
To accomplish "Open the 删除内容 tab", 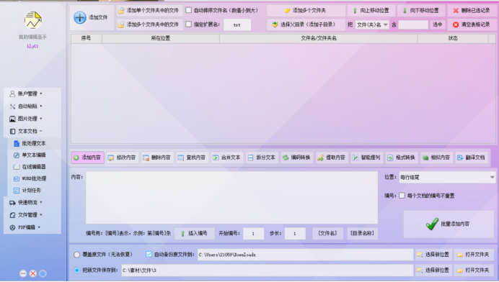I will click(x=157, y=158).
